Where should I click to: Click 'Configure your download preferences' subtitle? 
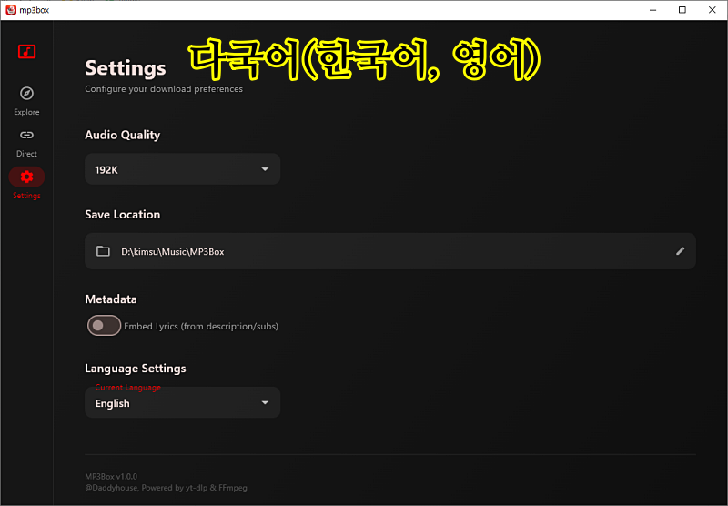[x=164, y=89]
